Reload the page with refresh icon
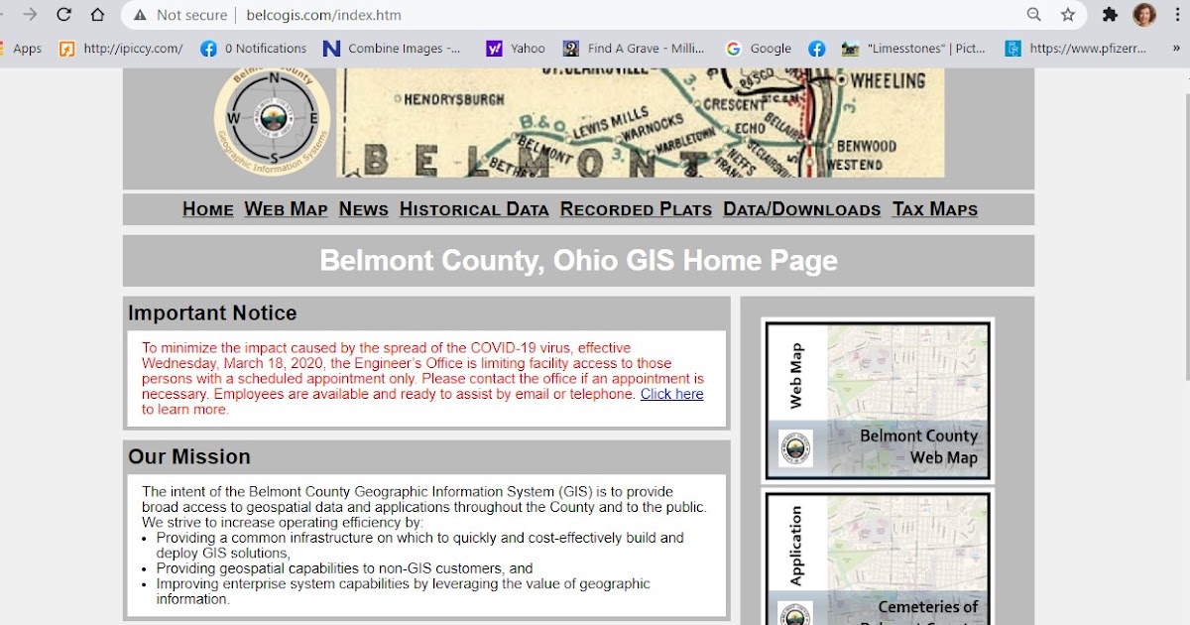This screenshot has height=625, width=1190. click(x=63, y=15)
